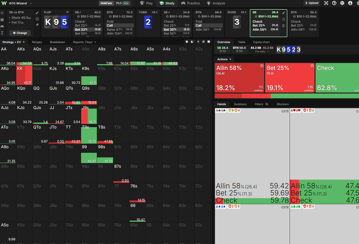Select Call in flop BTN panel
Viewport: 359px width, 244px height.
(119, 26)
